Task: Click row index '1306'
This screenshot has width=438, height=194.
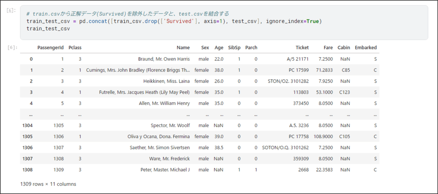Action: 28,148
